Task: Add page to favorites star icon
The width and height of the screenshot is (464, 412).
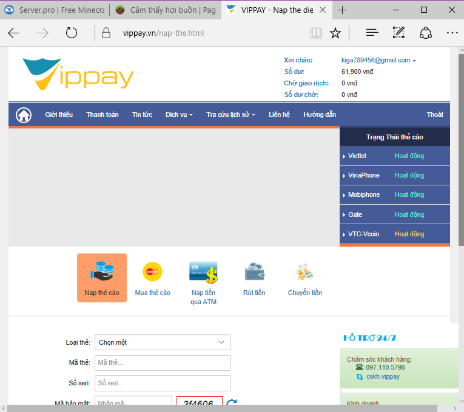Action: 335,33
